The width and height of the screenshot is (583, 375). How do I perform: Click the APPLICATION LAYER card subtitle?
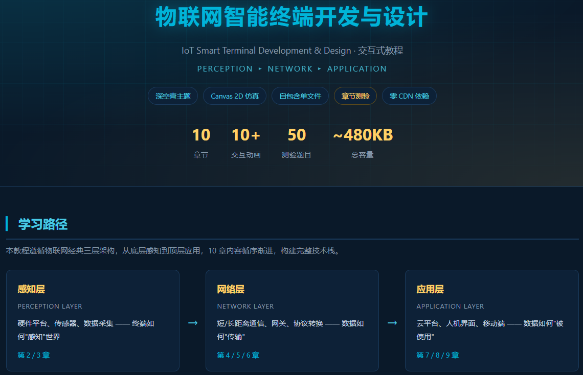click(x=450, y=307)
